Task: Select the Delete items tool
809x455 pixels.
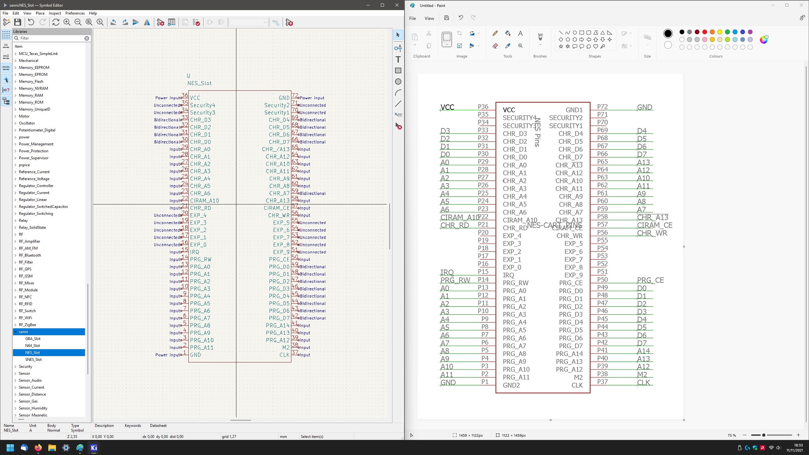Action: coord(398,126)
